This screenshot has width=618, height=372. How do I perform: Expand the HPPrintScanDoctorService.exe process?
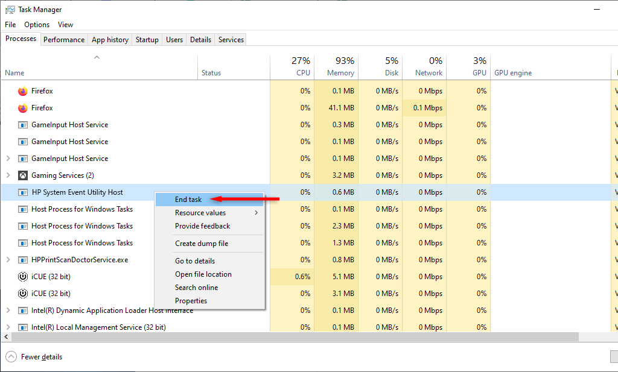[8, 260]
